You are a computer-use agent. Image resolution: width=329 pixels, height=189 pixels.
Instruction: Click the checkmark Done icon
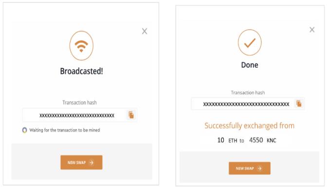click(x=250, y=42)
